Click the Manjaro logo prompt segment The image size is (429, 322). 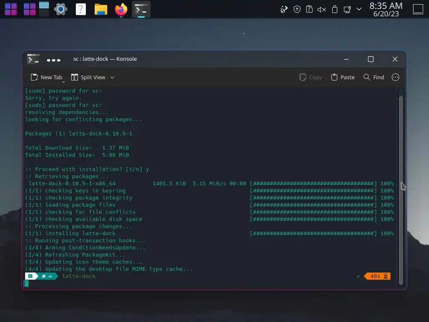click(x=30, y=276)
